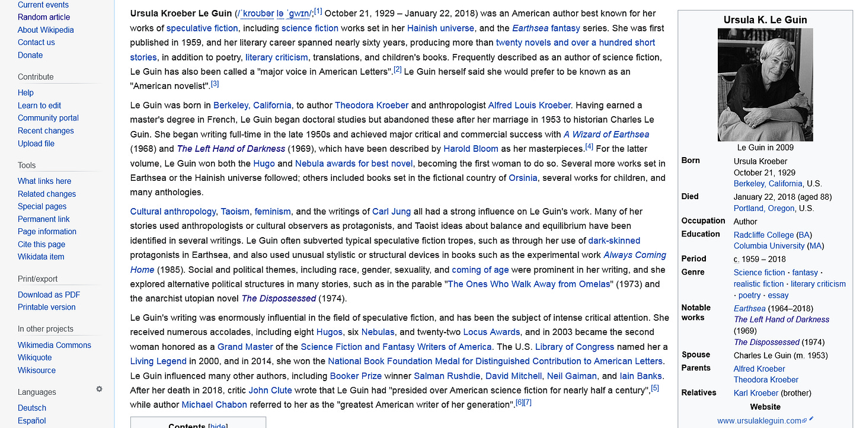Open the Ursula K. Le Guin portrait photo
Screen dimensions: 863x428
tap(765, 85)
